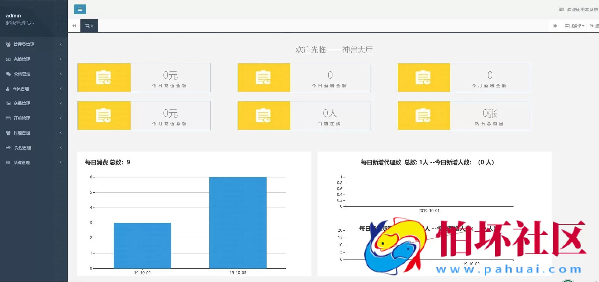Click the 0元 今月充值总额 value

pos(170,113)
